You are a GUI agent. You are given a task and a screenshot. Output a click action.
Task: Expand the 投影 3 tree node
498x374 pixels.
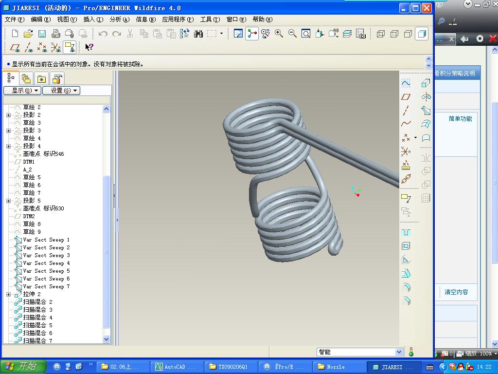click(9, 131)
